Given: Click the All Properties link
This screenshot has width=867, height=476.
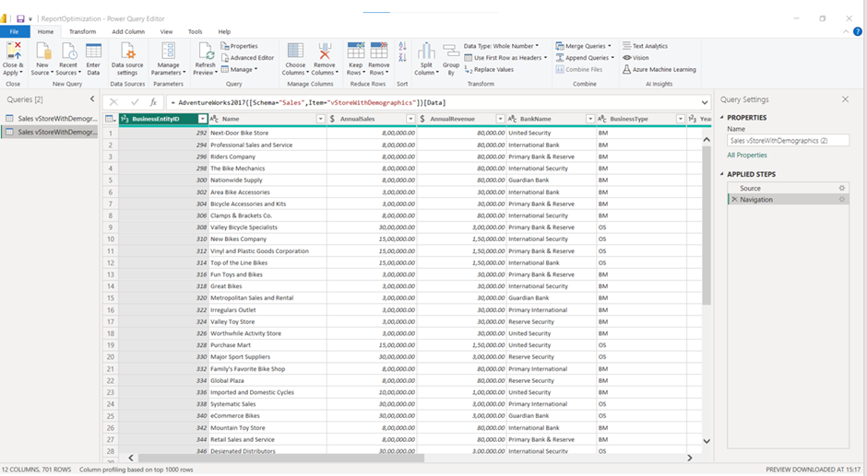Looking at the screenshot, I should click(746, 156).
